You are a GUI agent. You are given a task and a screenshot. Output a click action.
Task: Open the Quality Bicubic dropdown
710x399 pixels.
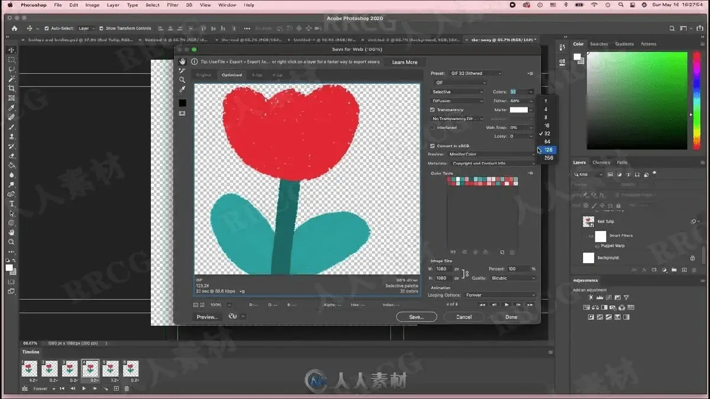pyautogui.click(x=512, y=278)
